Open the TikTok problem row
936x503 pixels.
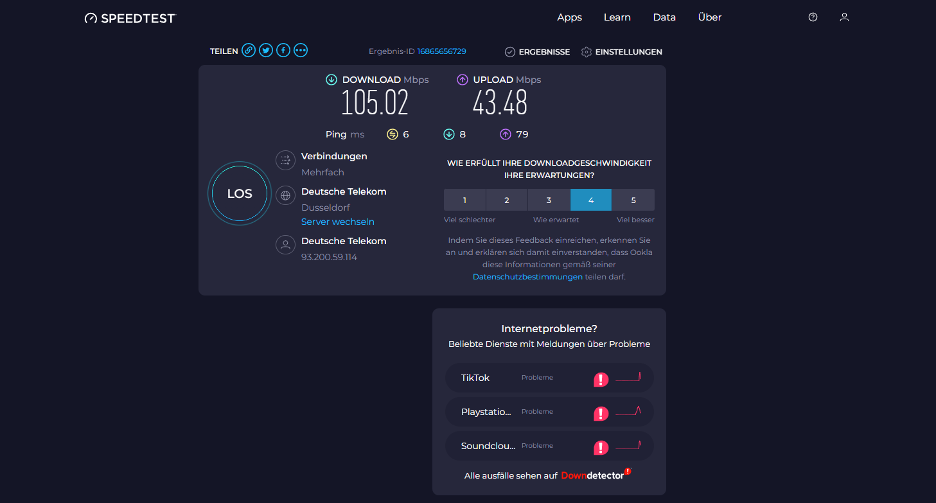549,378
